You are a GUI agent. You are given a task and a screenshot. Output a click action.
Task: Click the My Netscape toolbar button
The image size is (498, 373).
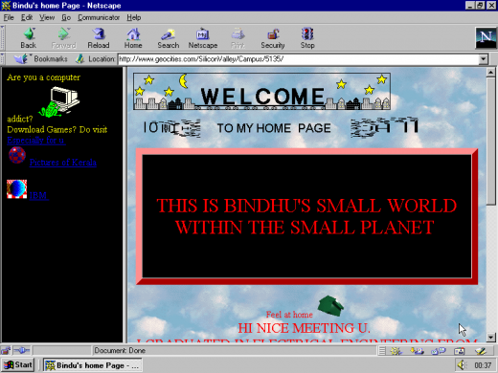click(203, 38)
